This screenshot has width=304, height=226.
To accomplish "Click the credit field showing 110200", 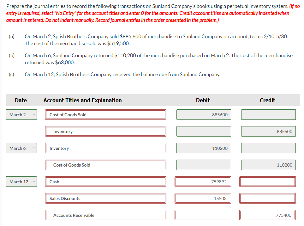I will click(268, 165).
